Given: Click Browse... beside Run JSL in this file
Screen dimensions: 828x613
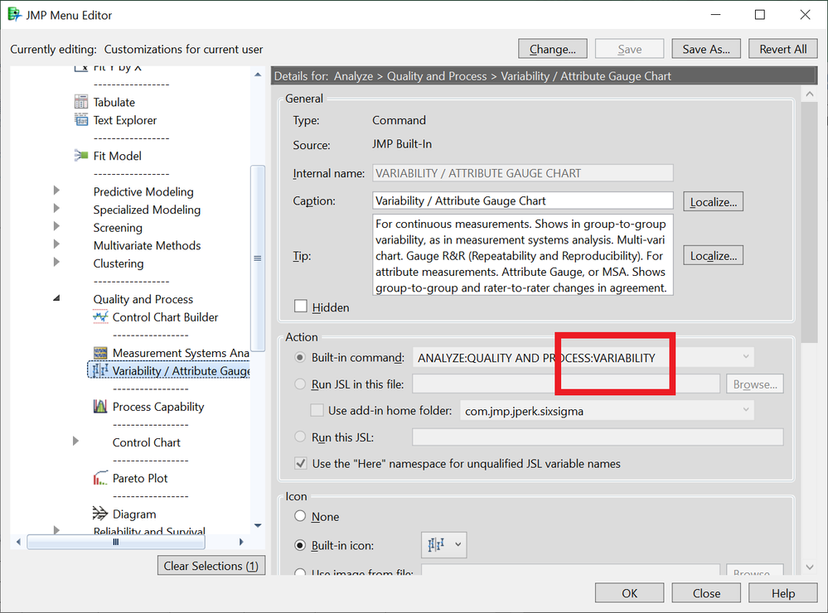Looking at the screenshot, I should click(754, 384).
